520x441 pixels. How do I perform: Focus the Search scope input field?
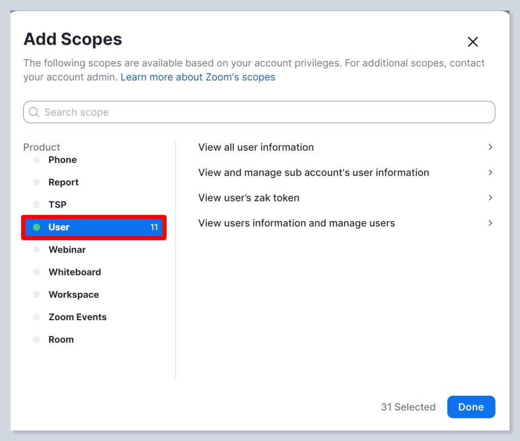(x=259, y=112)
